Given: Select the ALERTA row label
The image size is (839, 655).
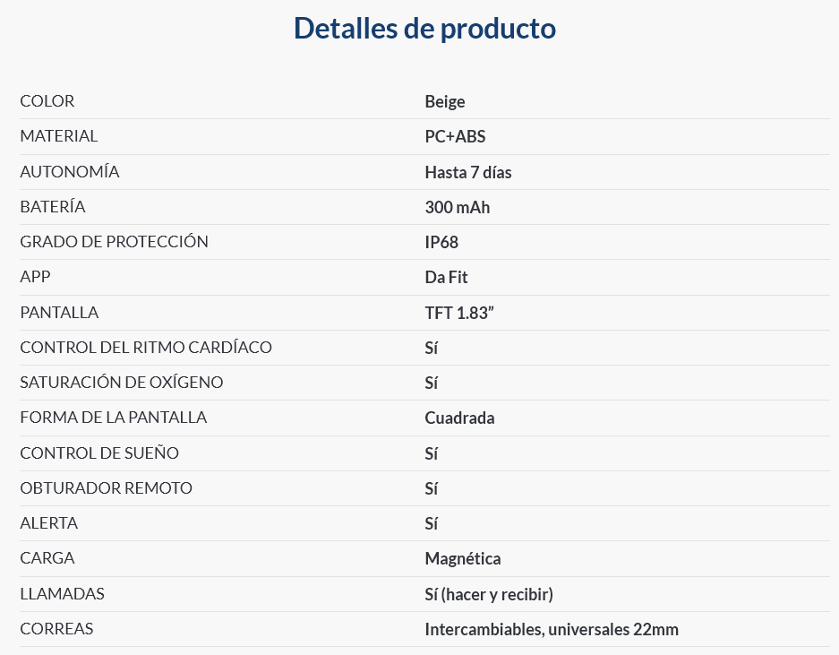Looking at the screenshot, I should [x=49, y=523].
